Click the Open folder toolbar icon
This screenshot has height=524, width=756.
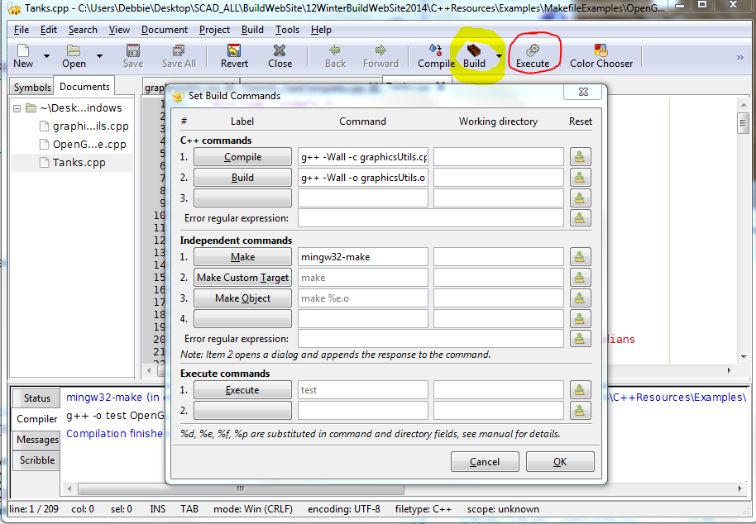pyautogui.click(x=74, y=51)
